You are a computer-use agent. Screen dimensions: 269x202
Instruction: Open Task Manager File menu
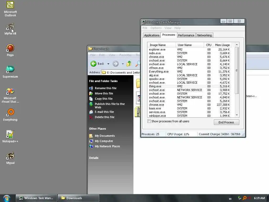pos(145,28)
